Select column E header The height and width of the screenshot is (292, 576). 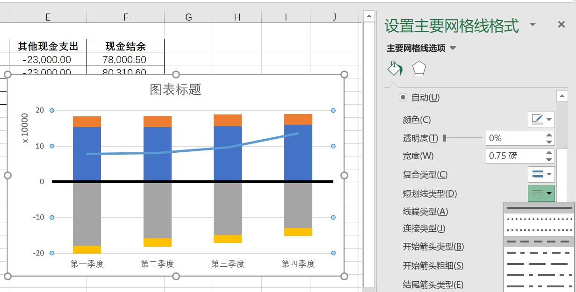pos(48,17)
